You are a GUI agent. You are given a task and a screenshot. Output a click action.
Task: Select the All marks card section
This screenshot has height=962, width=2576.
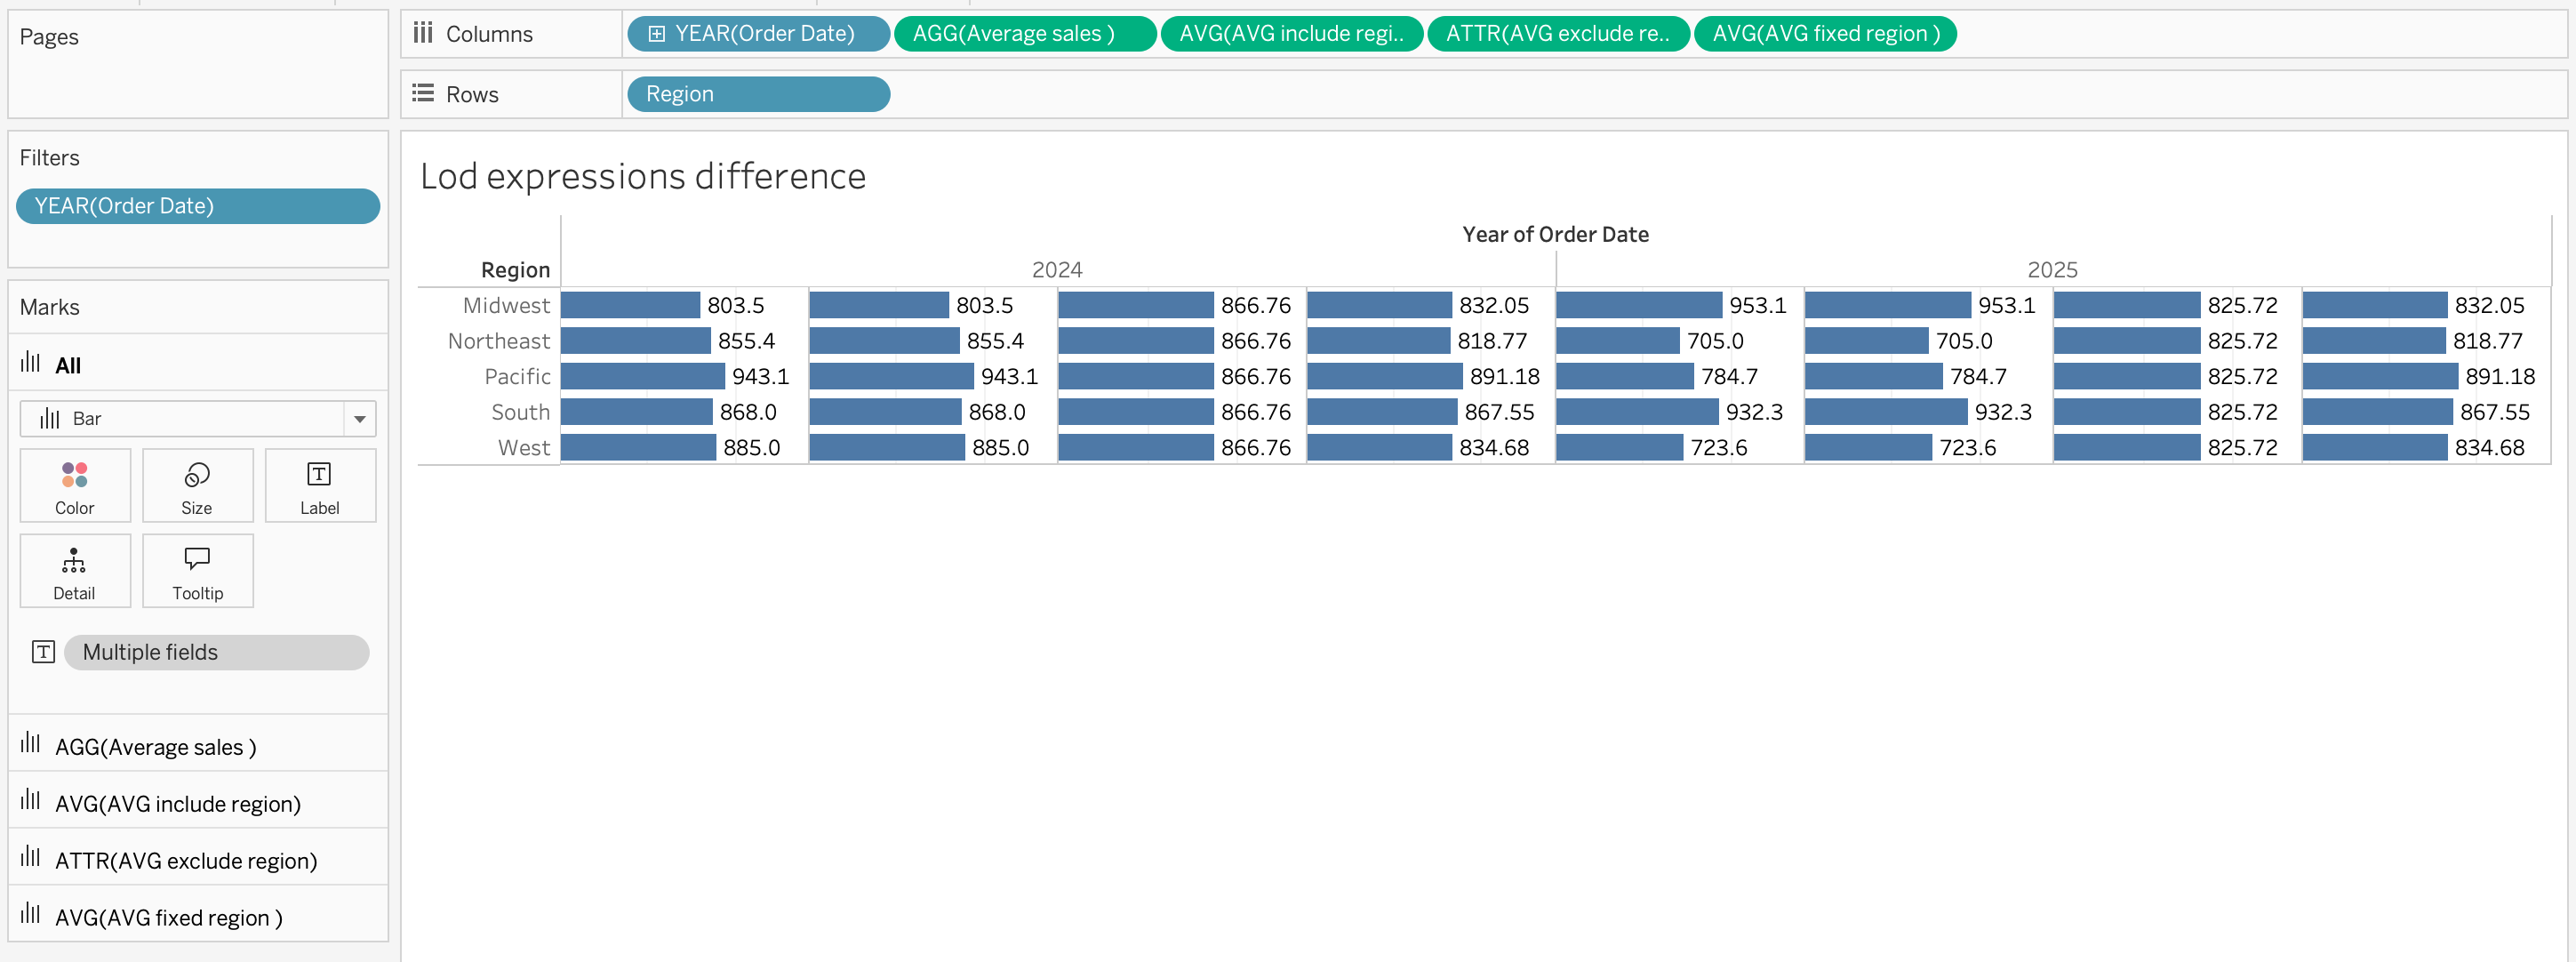(68, 365)
